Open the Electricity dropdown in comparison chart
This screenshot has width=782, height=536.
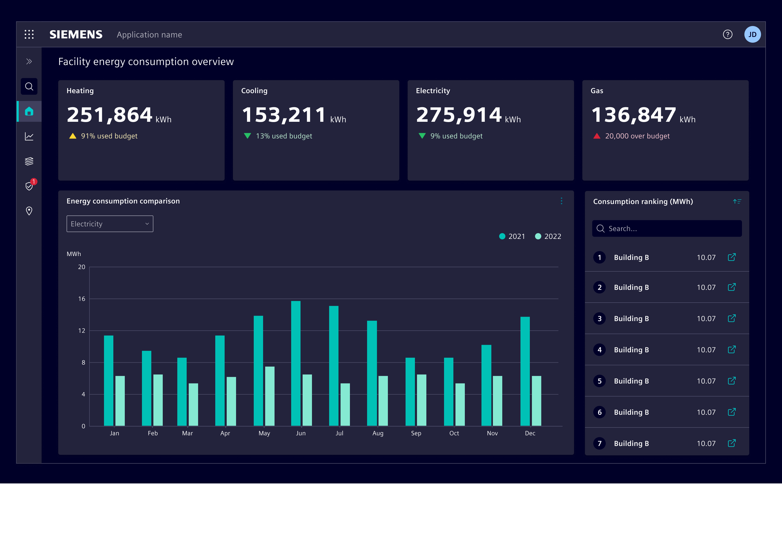coord(110,224)
